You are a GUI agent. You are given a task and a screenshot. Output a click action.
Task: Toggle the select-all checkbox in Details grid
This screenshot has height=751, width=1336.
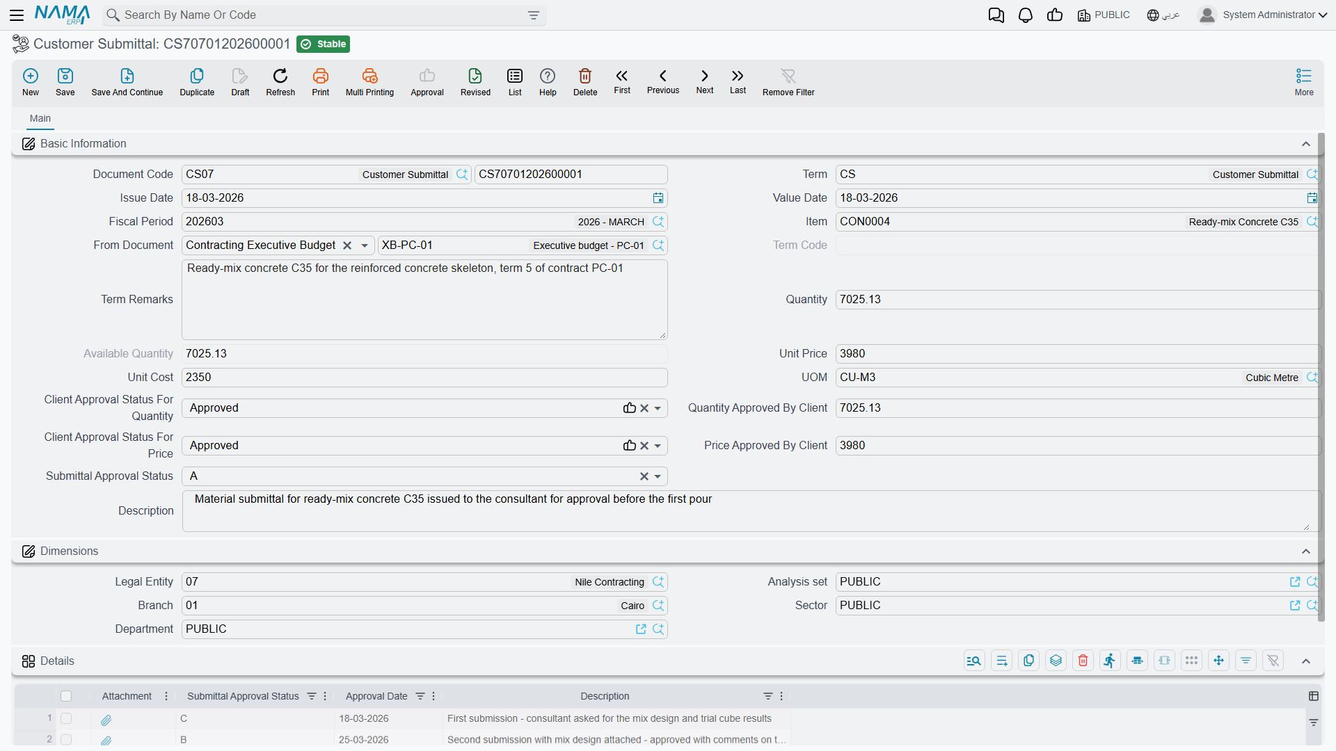point(66,696)
